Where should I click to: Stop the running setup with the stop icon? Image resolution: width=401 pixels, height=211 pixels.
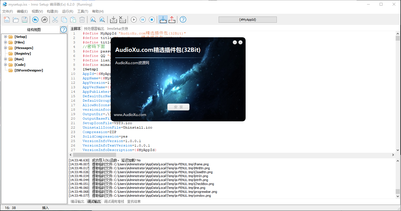pyautogui.click(x=152, y=20)
